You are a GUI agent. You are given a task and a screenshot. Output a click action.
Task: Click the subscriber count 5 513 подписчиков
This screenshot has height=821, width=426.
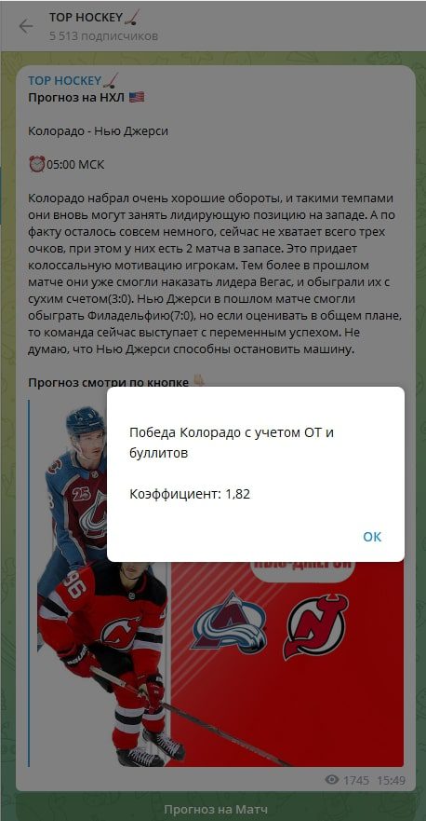103,36
